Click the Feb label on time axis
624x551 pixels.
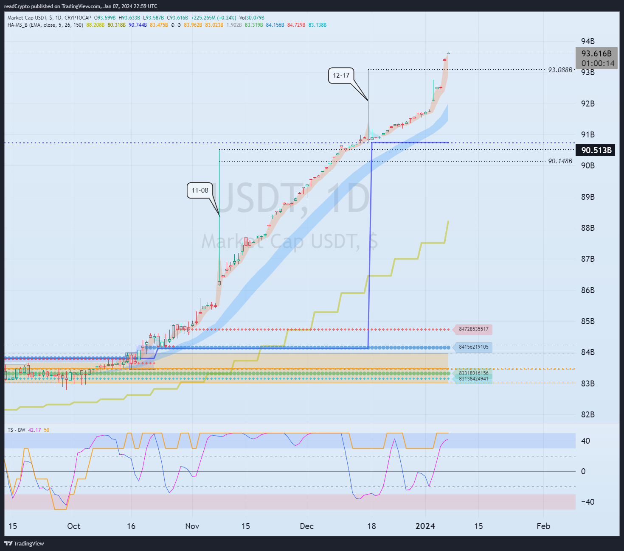coord(543,526)
